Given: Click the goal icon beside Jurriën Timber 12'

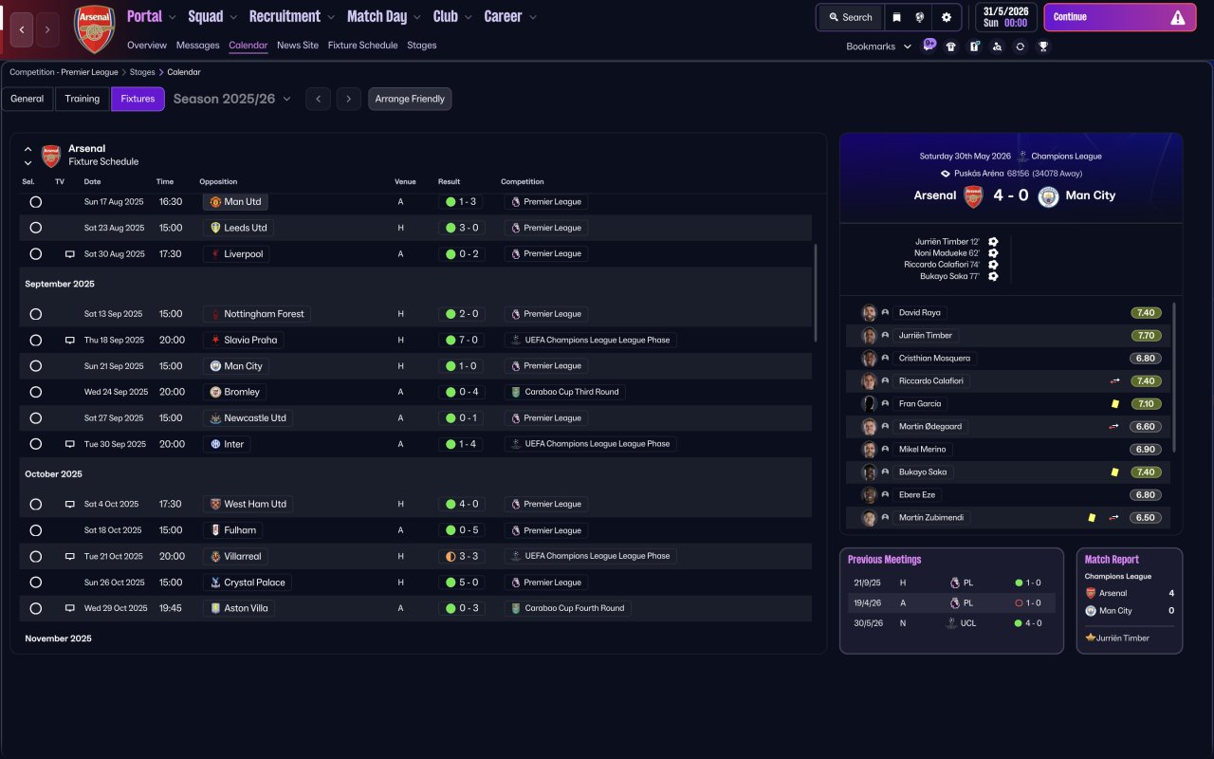Looking at the screenshot, I should click(x=993, y=242).
